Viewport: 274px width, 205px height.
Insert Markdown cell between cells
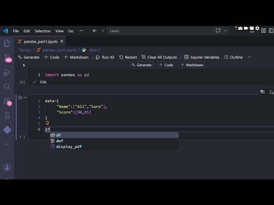click(x=192, y=65)
